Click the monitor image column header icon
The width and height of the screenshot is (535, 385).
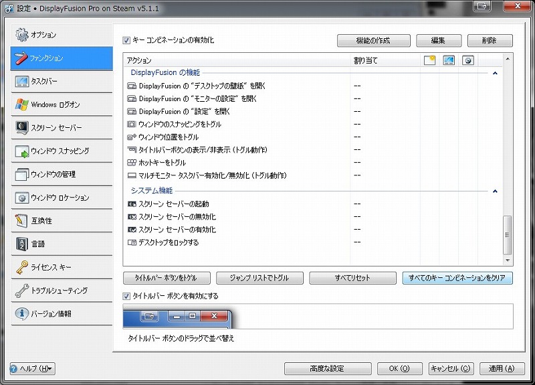coord(449,60)
